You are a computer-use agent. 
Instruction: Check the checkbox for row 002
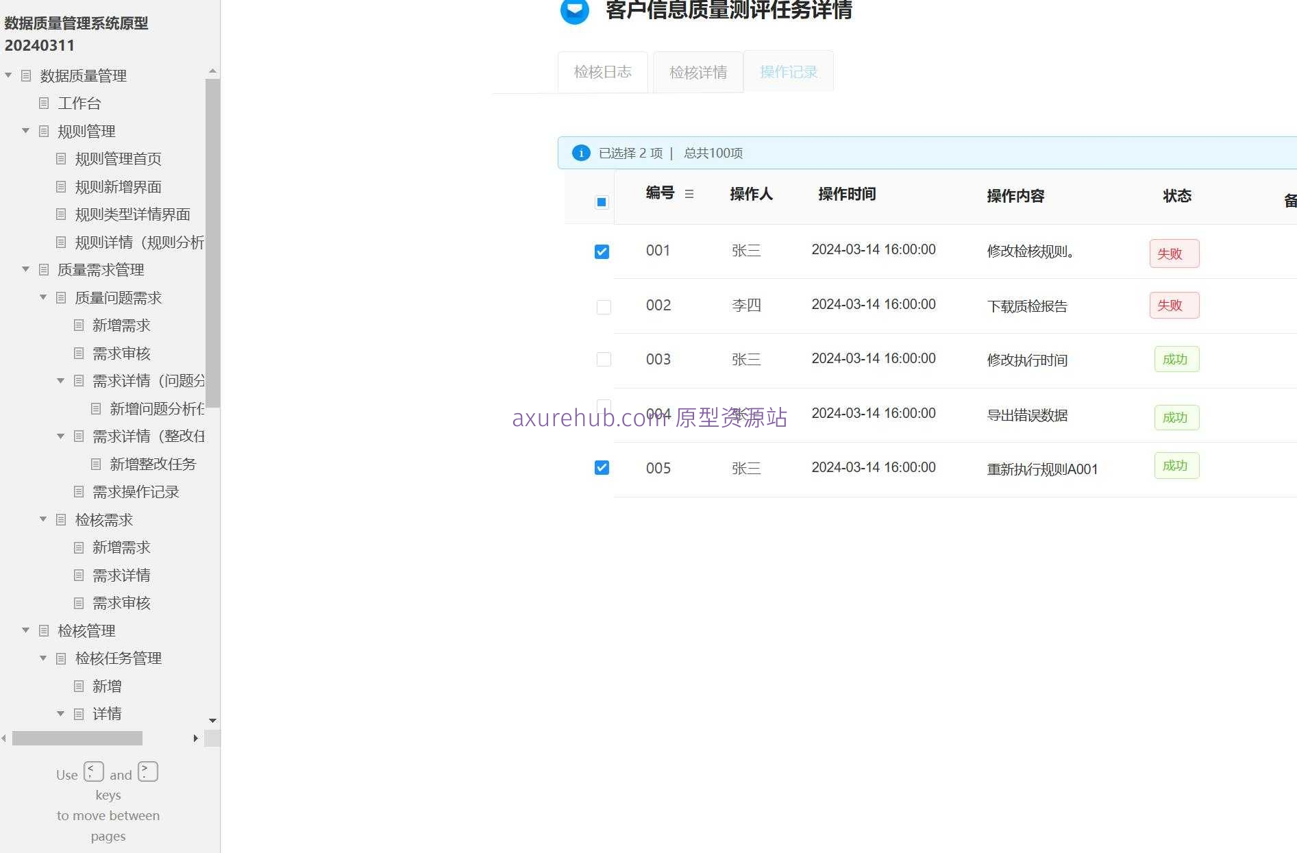point(603,307)
